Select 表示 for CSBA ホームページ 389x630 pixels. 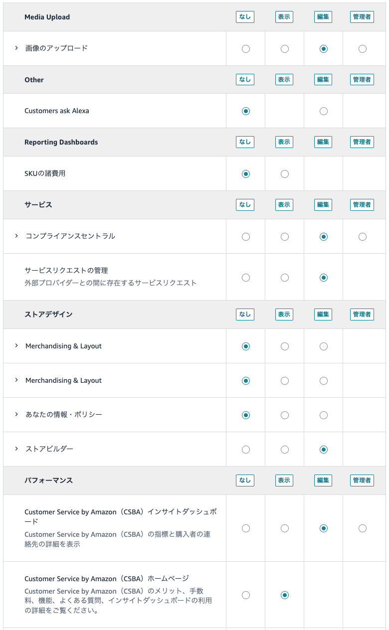click(284, 595)
